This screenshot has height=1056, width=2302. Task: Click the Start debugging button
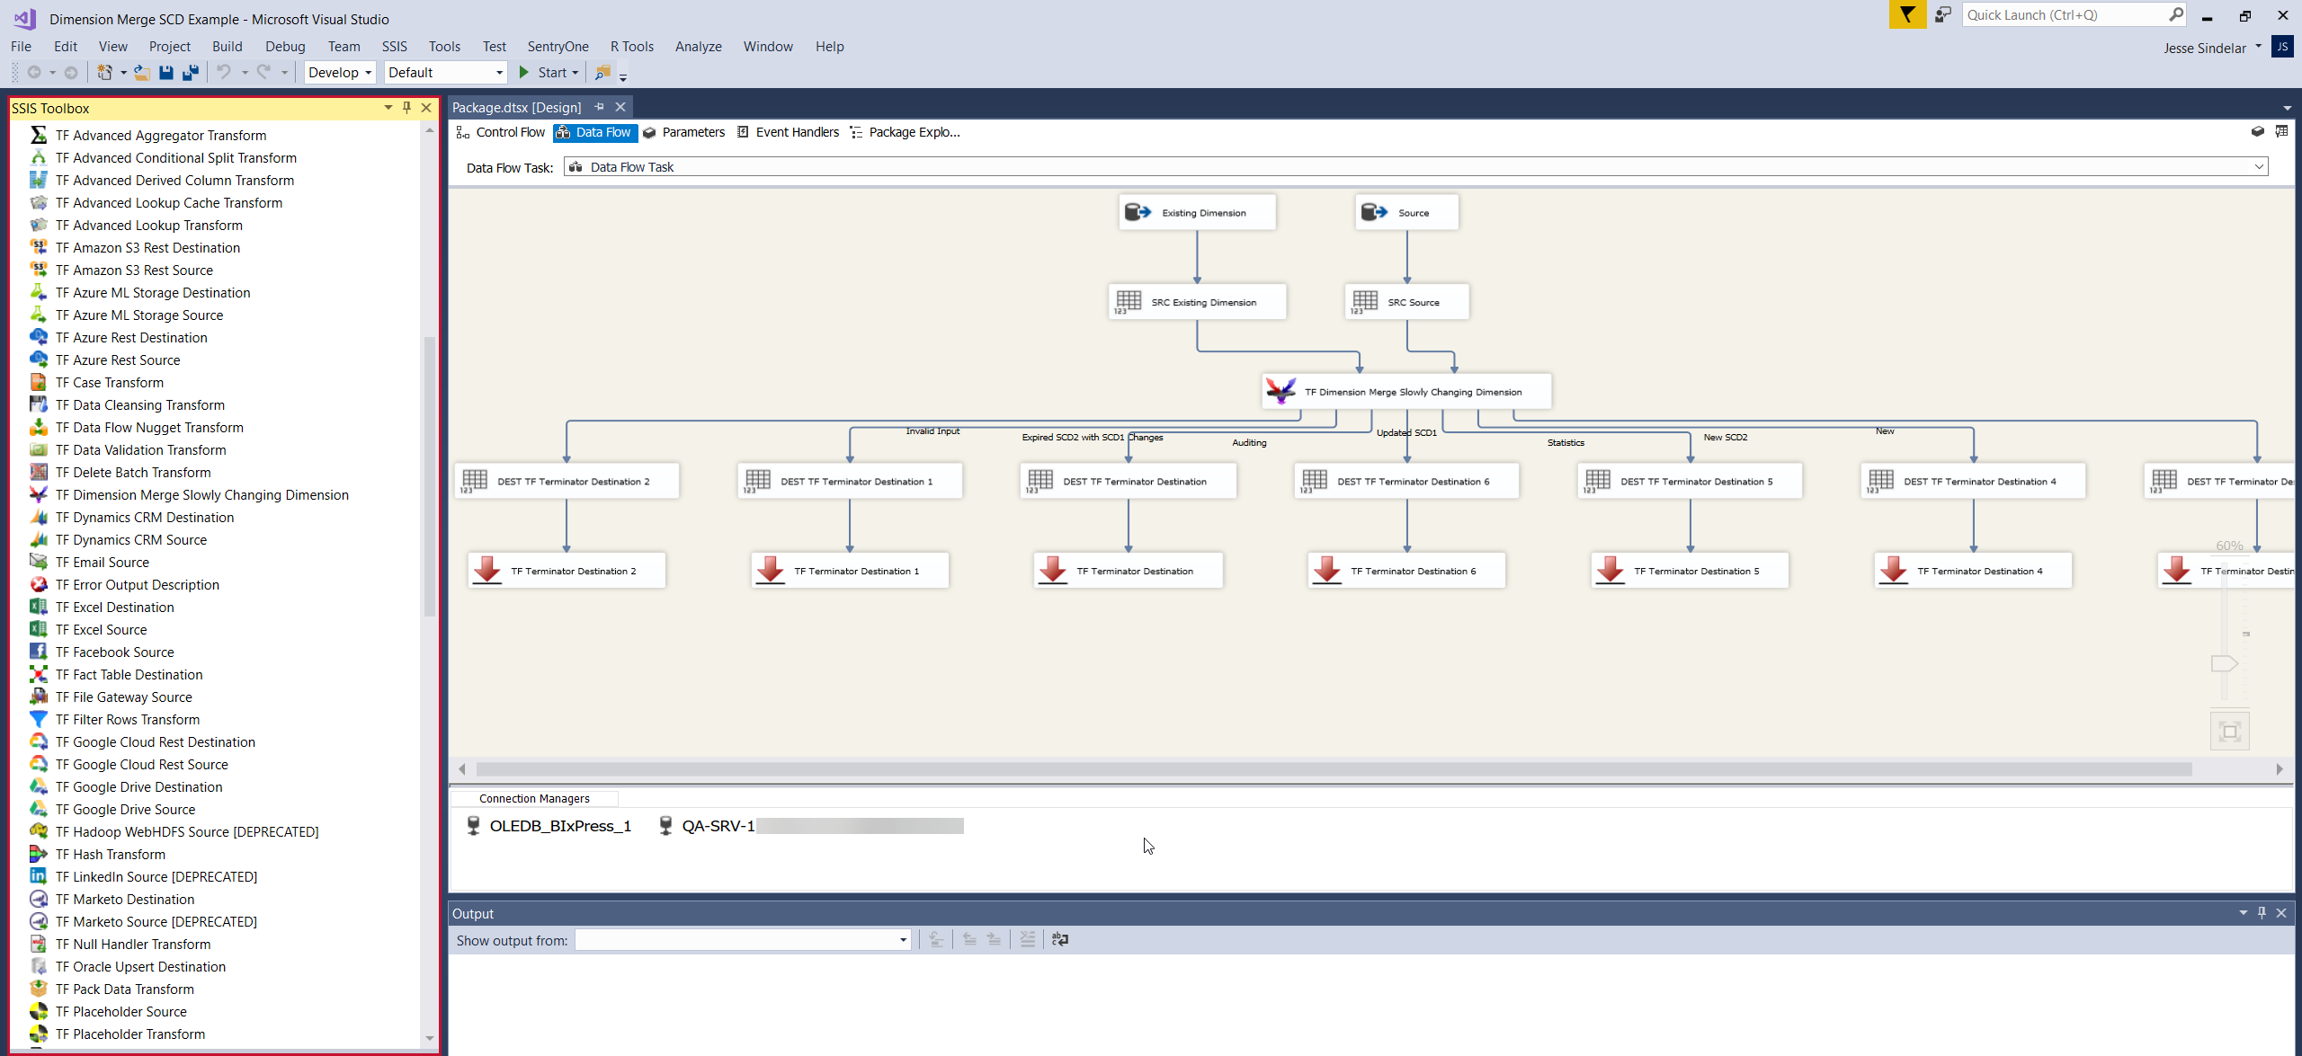[547, 72]
